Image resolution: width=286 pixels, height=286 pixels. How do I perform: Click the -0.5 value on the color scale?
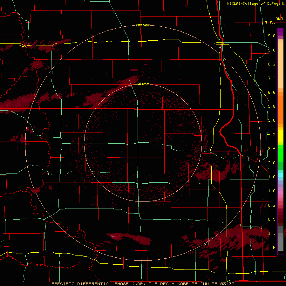pos(270,219)
